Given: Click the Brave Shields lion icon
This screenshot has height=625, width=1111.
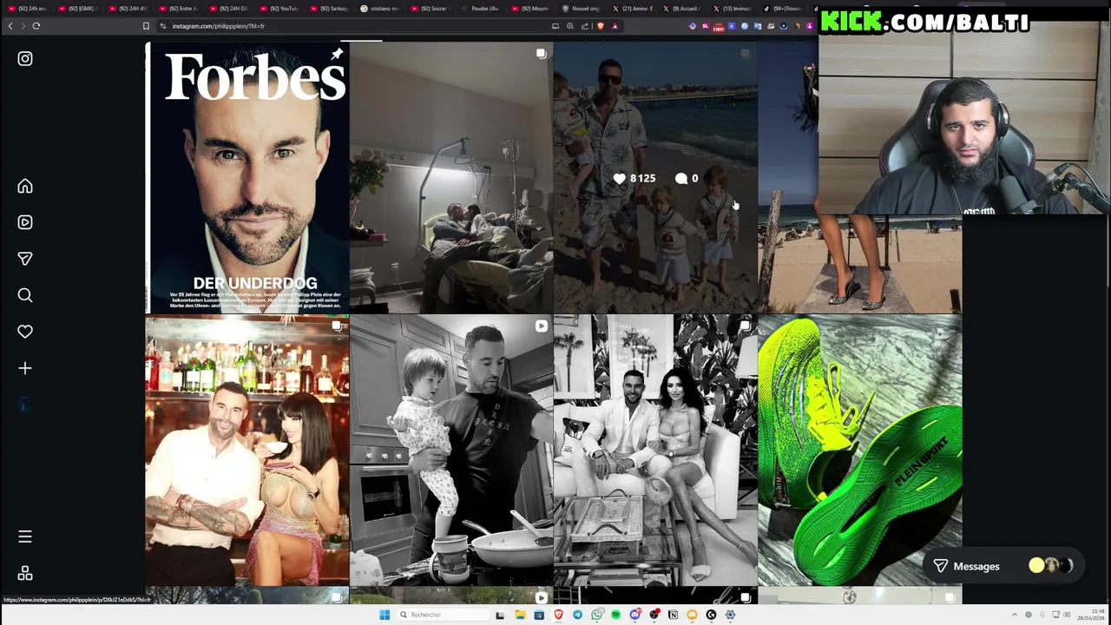Looking at the screenshot, I should tap(600, 26).
